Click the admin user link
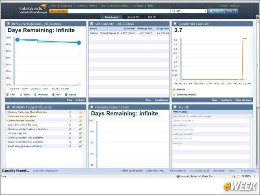 [223, 6]
